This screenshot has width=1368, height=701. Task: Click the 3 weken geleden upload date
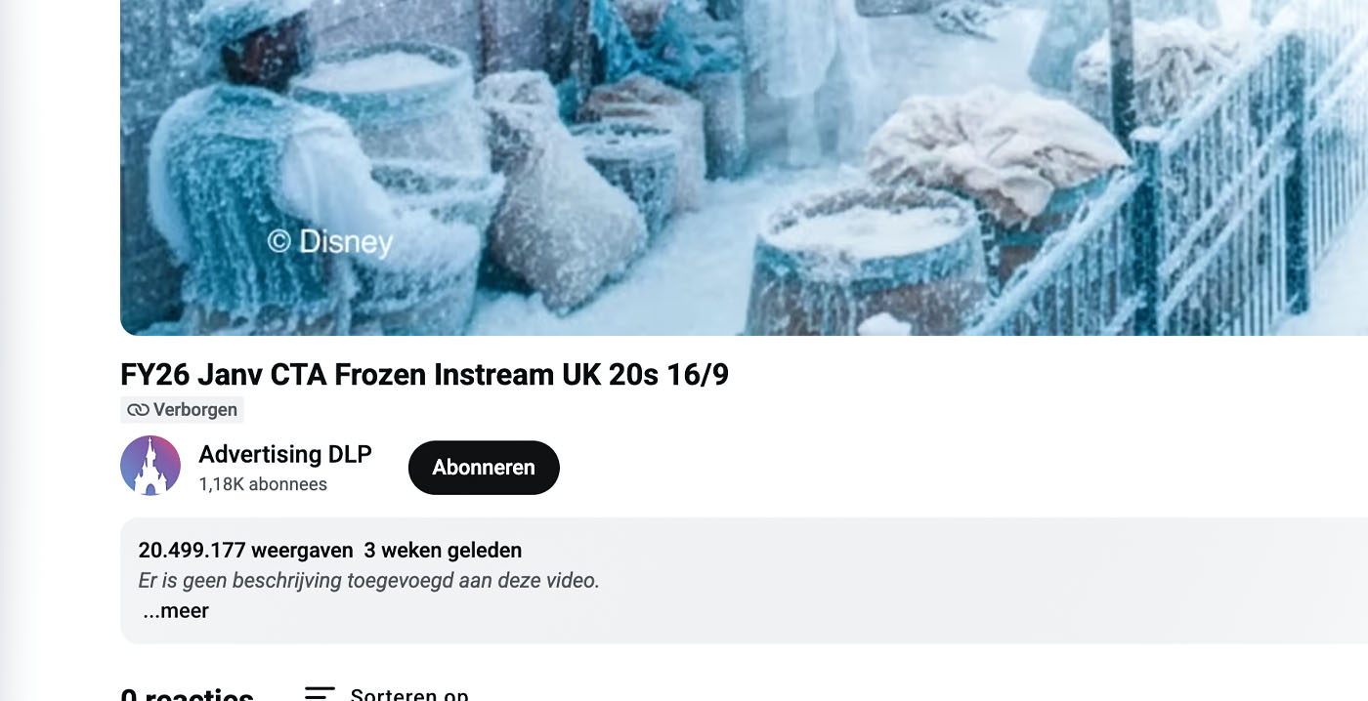[x=443, y=551]
